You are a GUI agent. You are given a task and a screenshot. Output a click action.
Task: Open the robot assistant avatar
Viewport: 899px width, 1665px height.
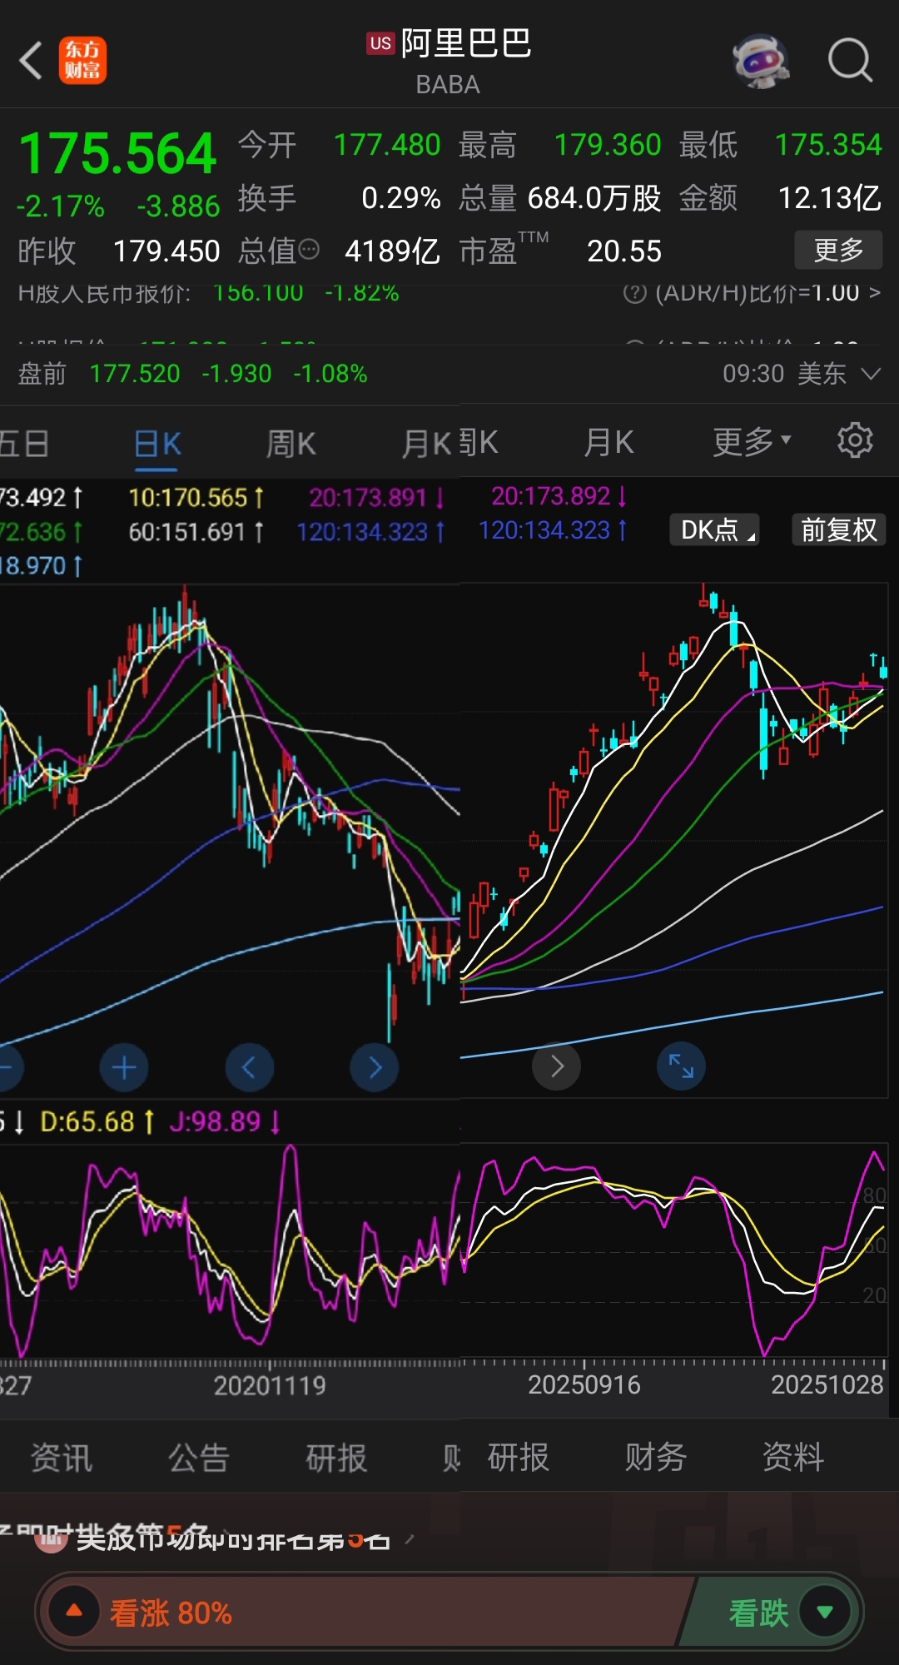pyautogui.click(x=761, y=61)
